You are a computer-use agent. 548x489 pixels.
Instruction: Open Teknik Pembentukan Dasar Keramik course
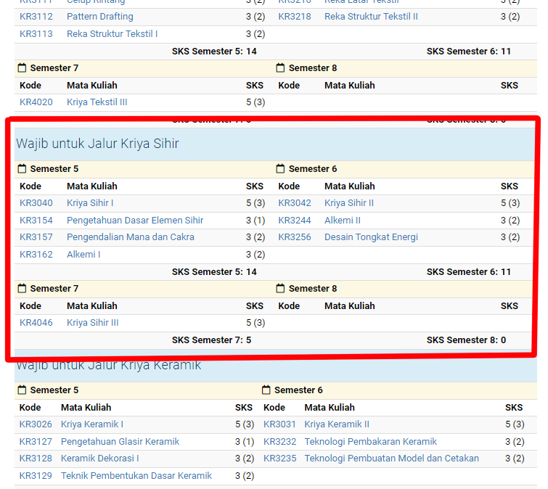(x=136, y=475)
